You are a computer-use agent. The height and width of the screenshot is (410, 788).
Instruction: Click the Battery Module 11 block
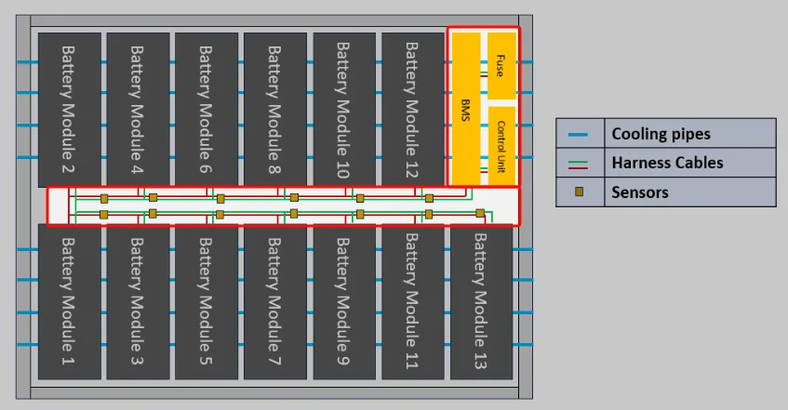coord(413,301)
